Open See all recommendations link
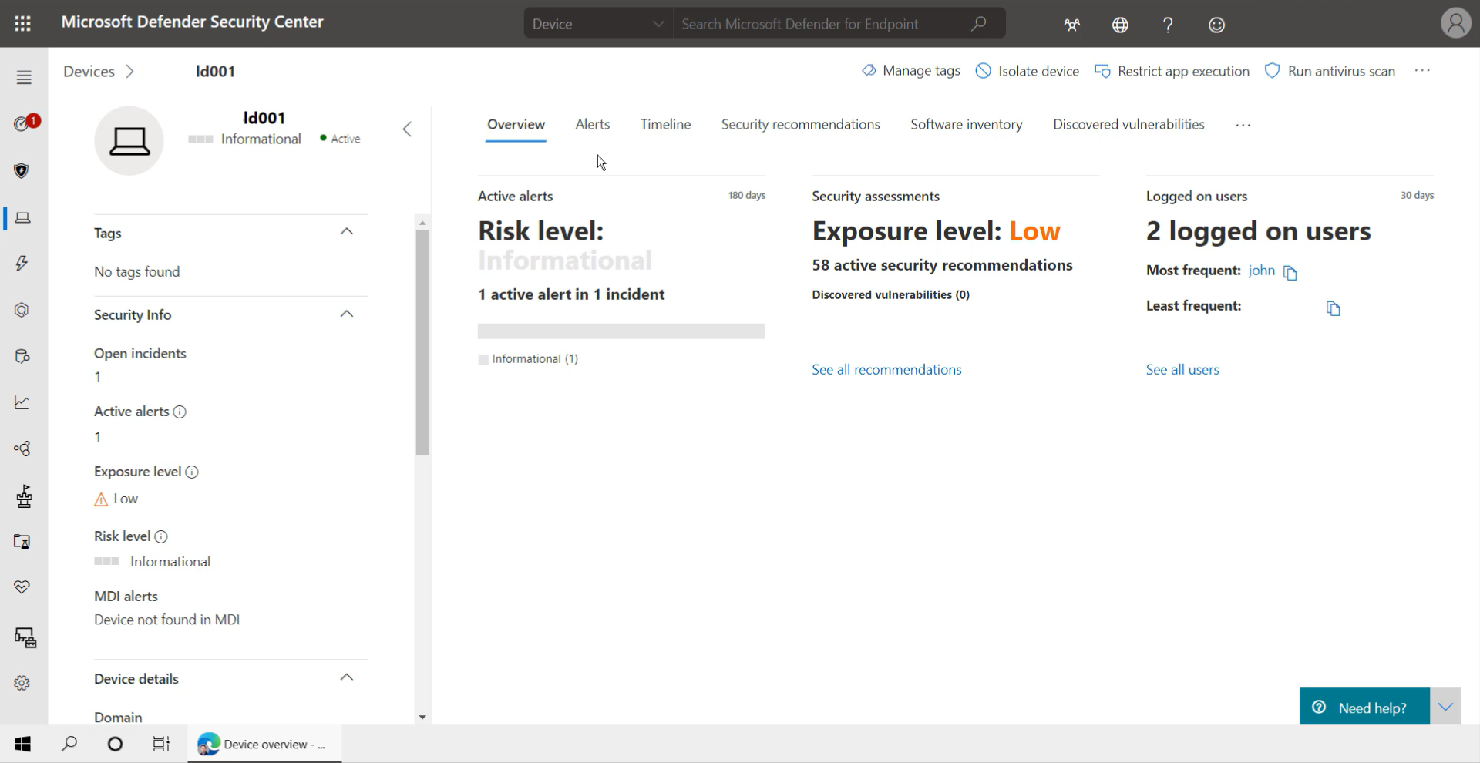 pos(886,370)
